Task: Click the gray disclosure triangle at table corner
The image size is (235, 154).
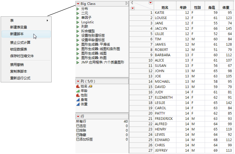Action: point(132,3)
